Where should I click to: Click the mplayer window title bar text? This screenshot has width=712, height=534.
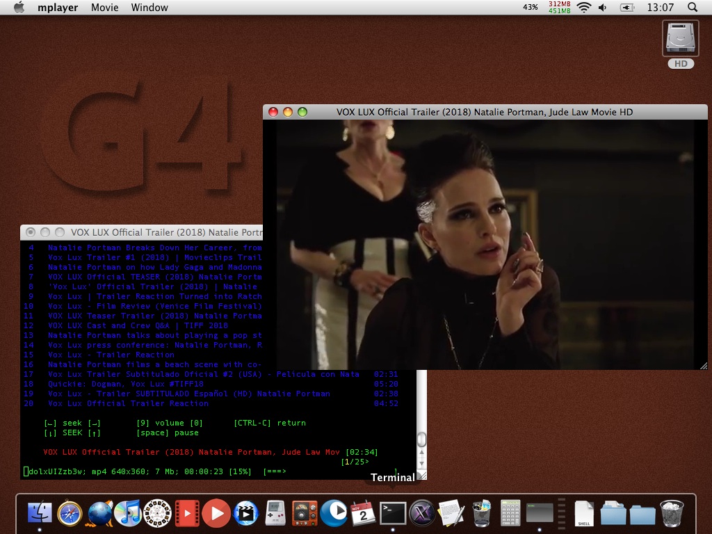[484, 112]
